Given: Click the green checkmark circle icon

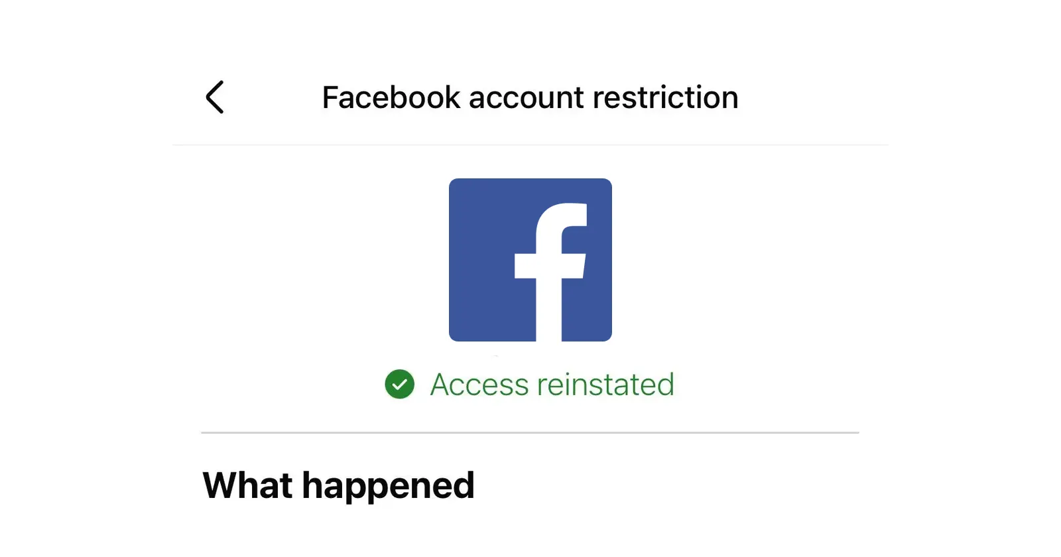Looking at the screenshot, I should click(x=399, y=384).
